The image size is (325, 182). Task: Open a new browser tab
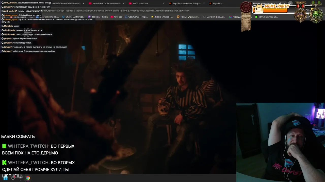(x=290, y=4)
